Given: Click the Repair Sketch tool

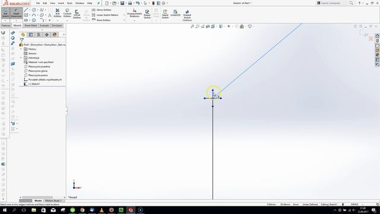Looking at the screenshot, I should point(147,14).
